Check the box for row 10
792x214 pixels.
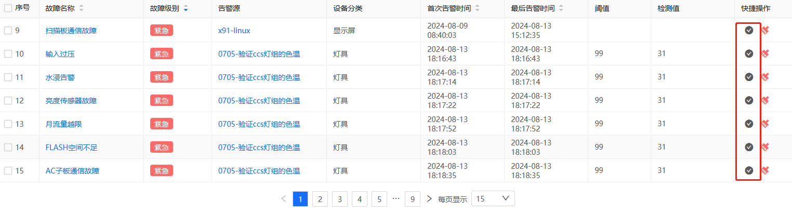tap(8, 54)
